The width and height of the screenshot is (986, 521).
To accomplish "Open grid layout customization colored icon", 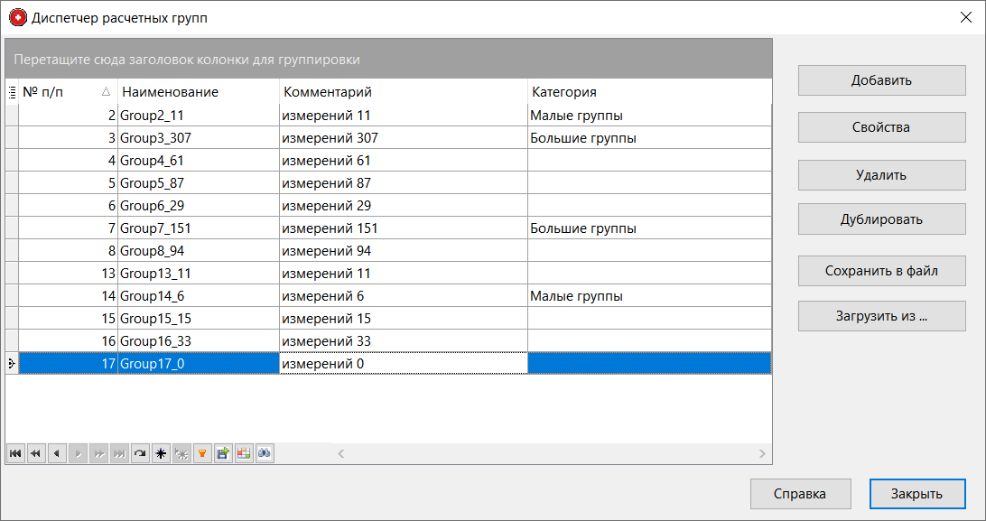I will [243, 453].
